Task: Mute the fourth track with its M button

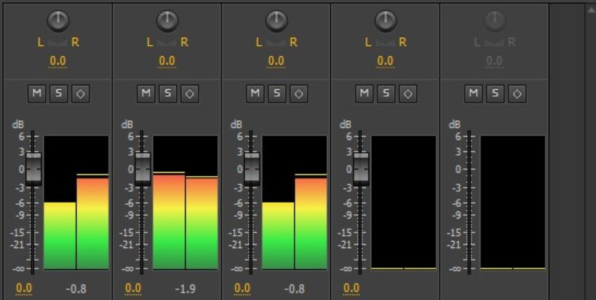Action: pos(364,93)
